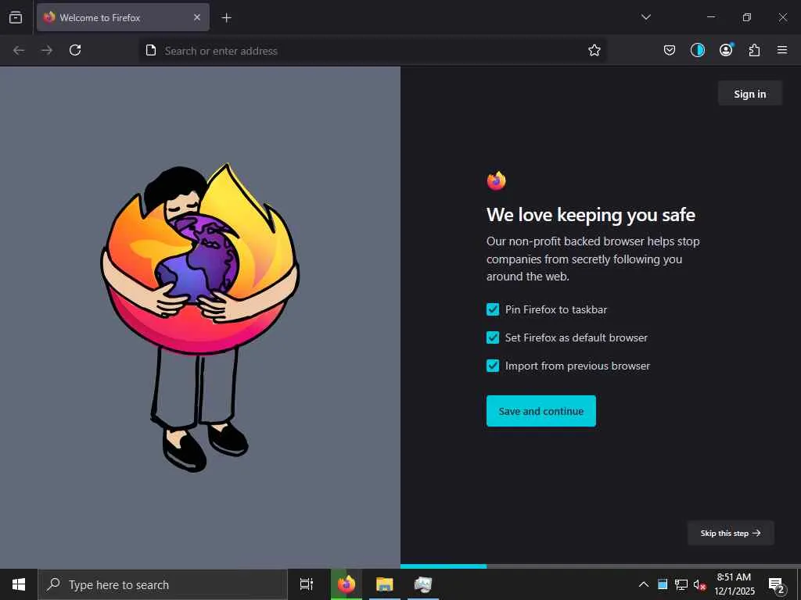
Task: Bookmark this page with star icon
Action: pyautogui.click(x=594, y=51)
